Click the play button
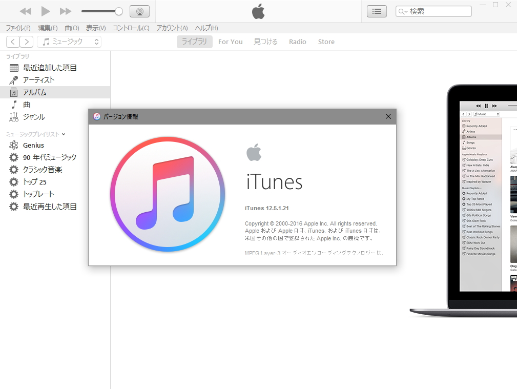 coord(46,11)
